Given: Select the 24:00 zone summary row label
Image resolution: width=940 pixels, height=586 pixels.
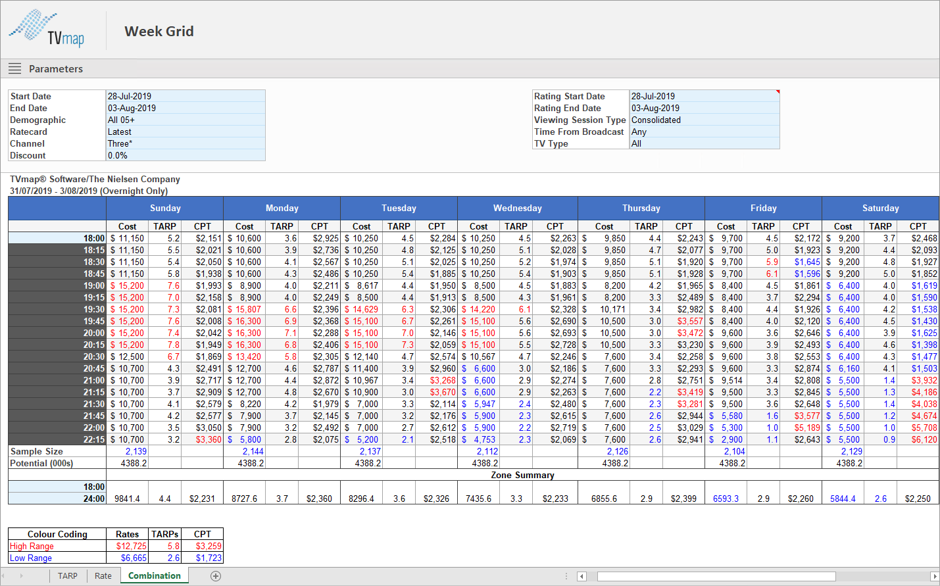Looking at the screenshot, I should pyautogui.click(x=57, y=499).
